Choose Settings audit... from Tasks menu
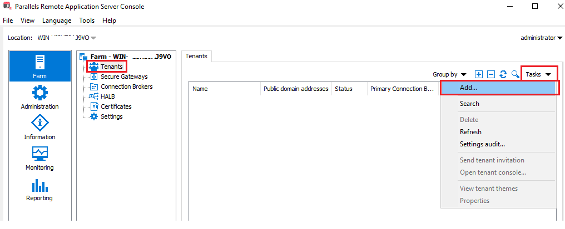This screenshot has height=229, width=565. [498, 144]
